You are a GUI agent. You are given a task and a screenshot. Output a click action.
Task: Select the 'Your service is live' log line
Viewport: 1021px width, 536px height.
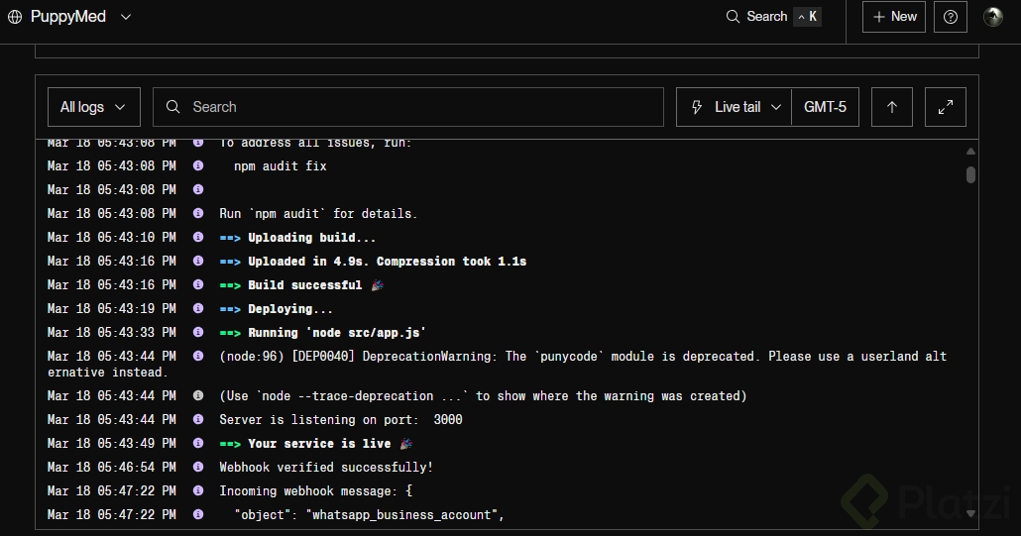click(x=319, y=444)
